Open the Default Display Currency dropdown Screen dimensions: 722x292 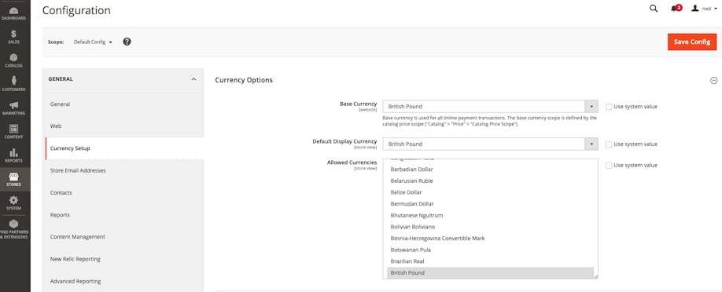[x=490, y=144]
